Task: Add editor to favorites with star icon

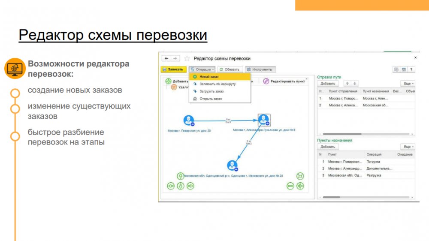Action: pyautogui.click(x=187, y=58)
